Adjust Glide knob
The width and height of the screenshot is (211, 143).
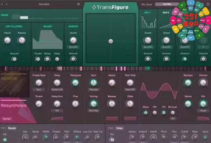[130, 104]
